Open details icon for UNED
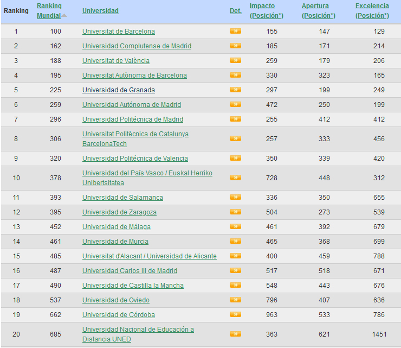 coord(235,334)
